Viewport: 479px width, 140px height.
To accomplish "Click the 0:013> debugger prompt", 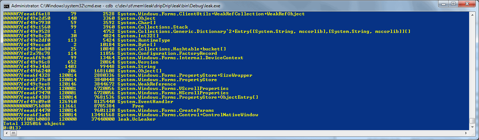I will 11,128.
